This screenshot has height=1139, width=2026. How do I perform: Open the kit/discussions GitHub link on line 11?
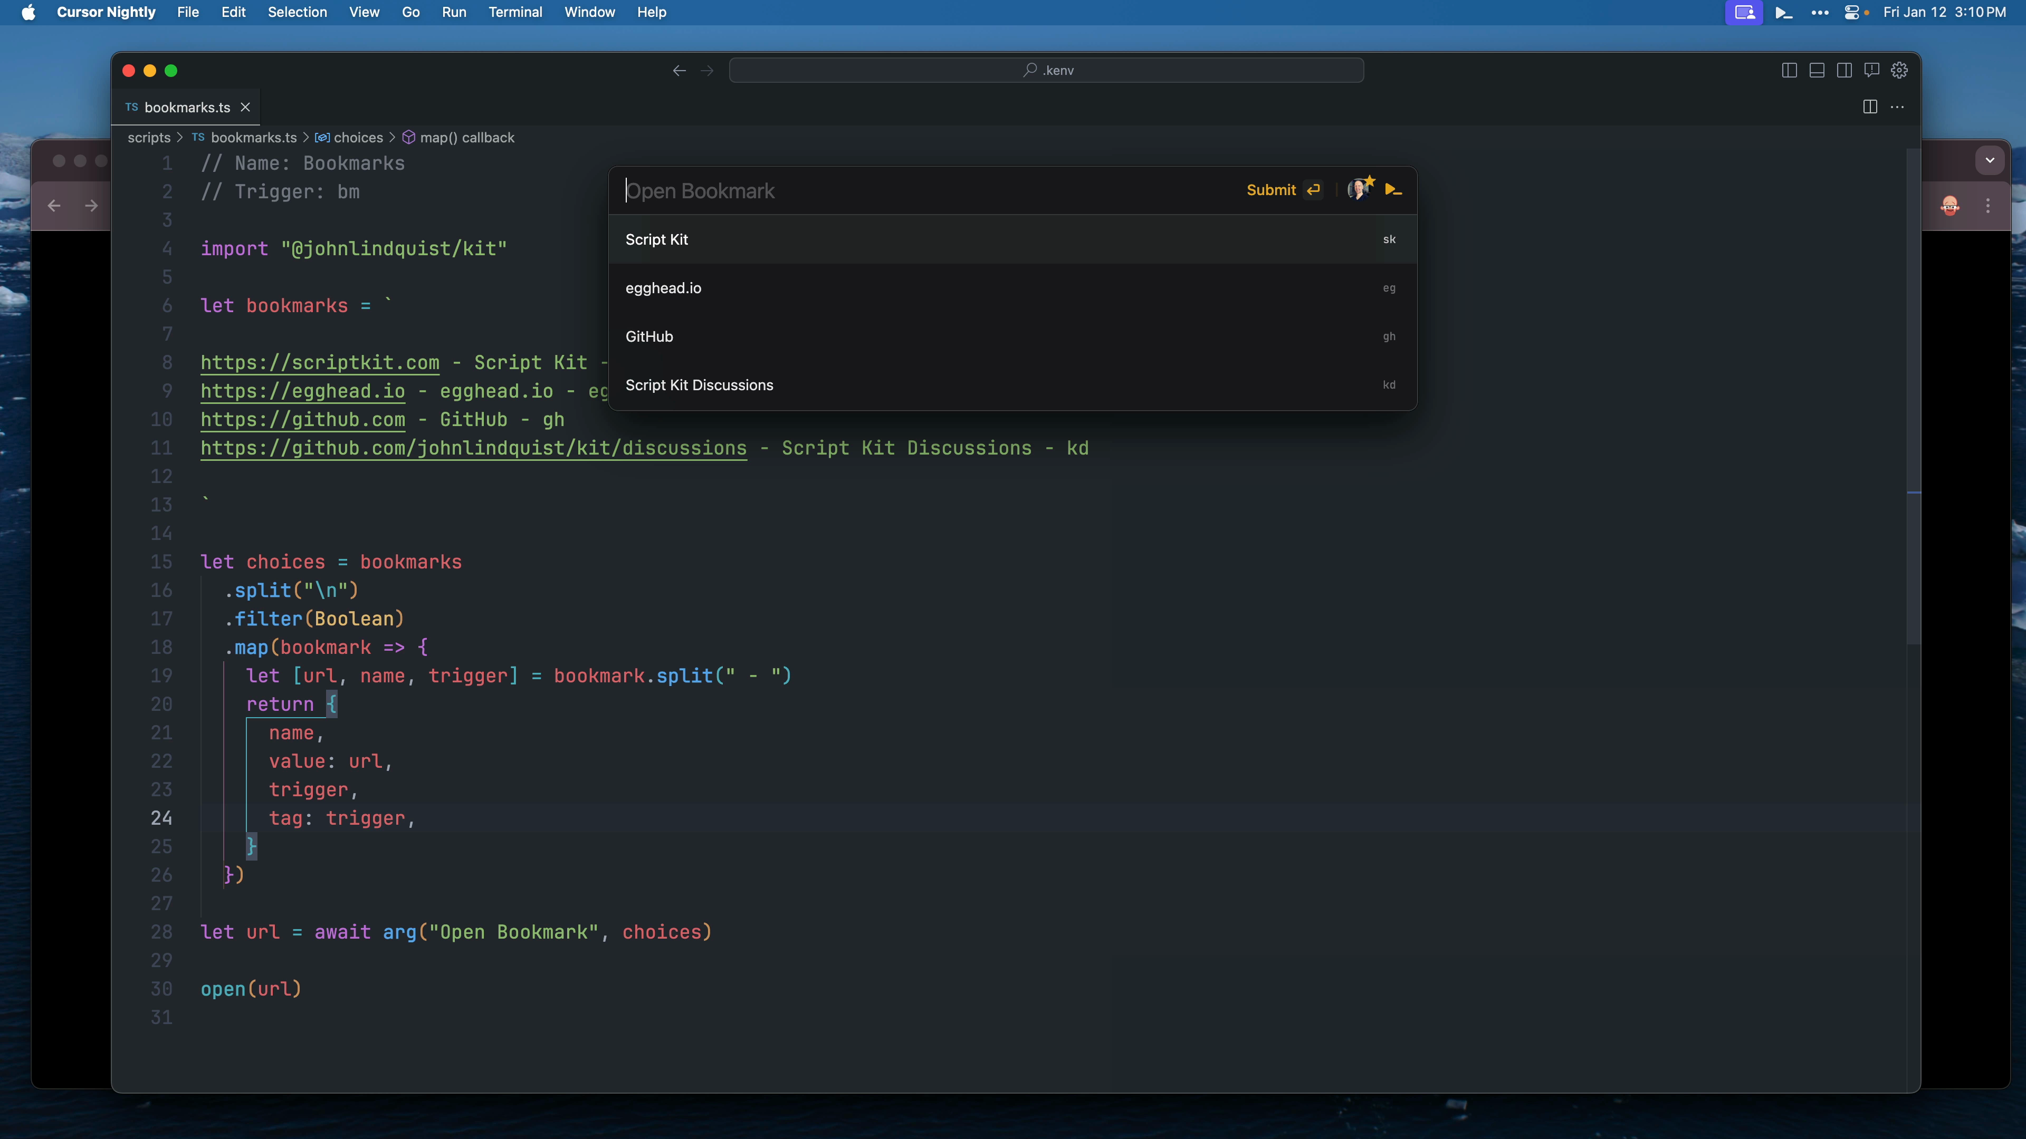[473, 448]
